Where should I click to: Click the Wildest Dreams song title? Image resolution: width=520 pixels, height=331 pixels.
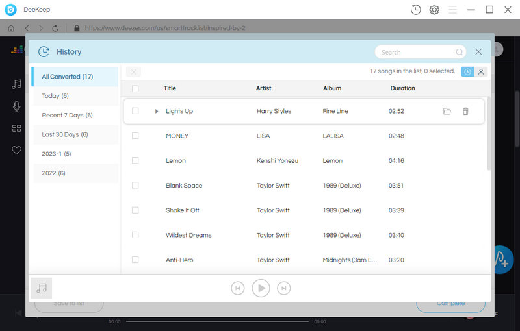[x=188, y=236]
